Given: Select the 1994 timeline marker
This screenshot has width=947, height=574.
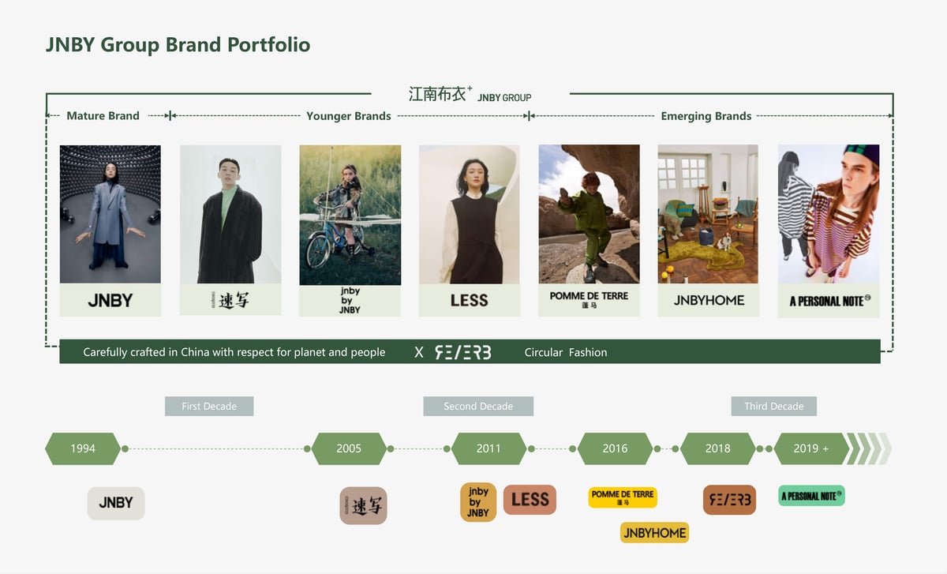Looking at the screenshot, I should pos(83,448).
